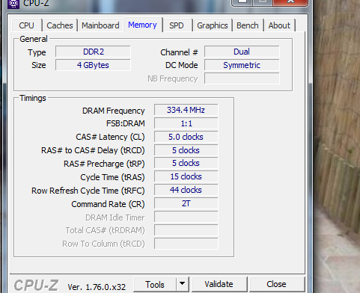
Task: Switch to the Bench tab
Action: (248, 25)
